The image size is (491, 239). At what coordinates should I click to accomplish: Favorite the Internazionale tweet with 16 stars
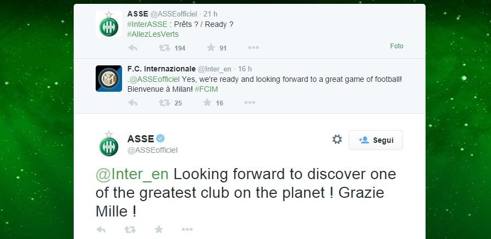(207, 102)
